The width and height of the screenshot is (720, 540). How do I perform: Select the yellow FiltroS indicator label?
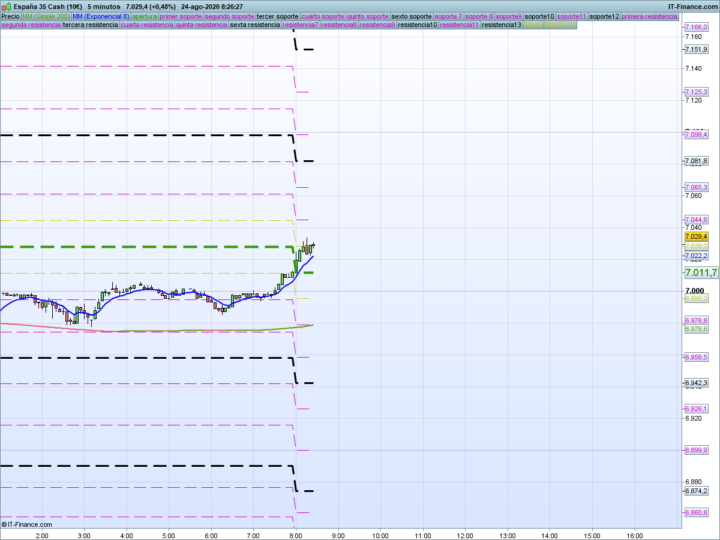click(x=533, y=25)
